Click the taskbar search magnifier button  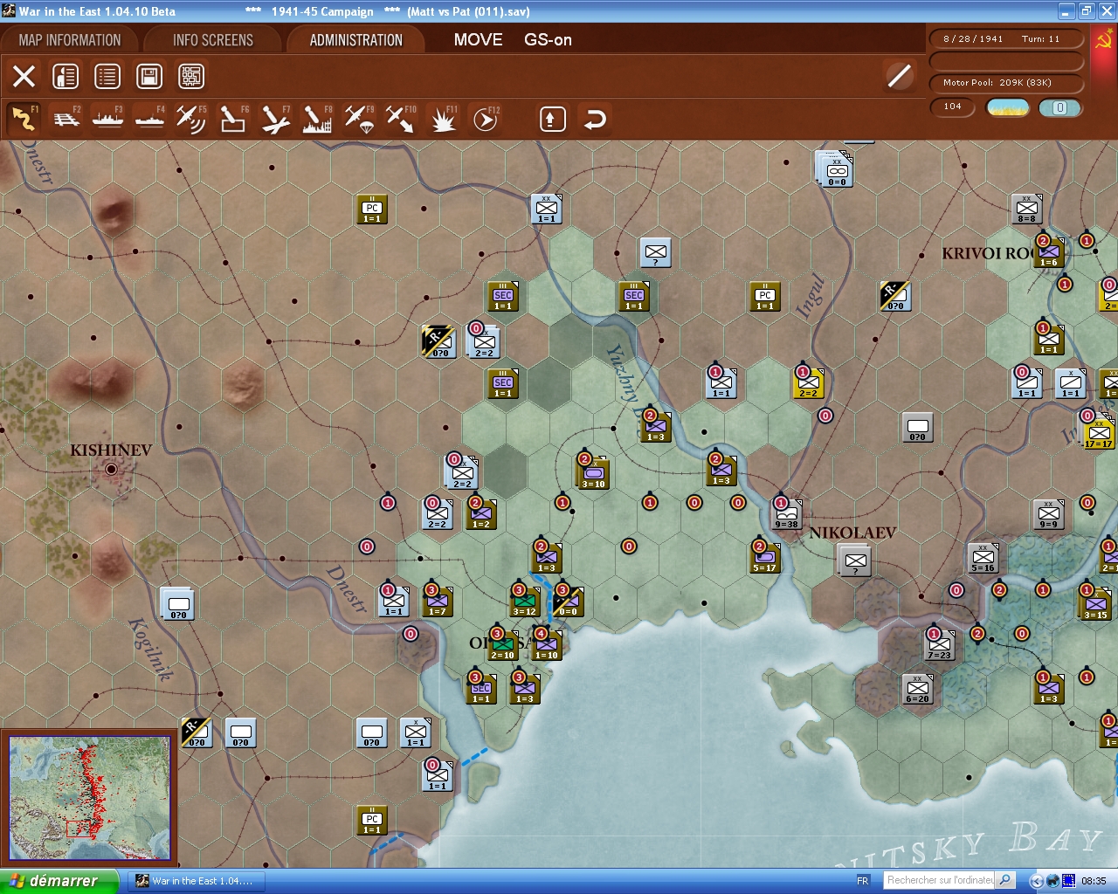point(1005,880)
